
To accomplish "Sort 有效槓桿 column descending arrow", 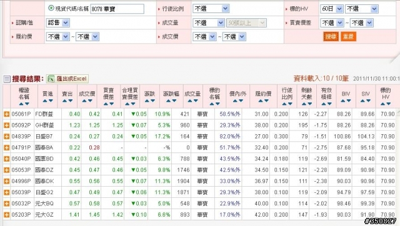I will pos(329,104).
